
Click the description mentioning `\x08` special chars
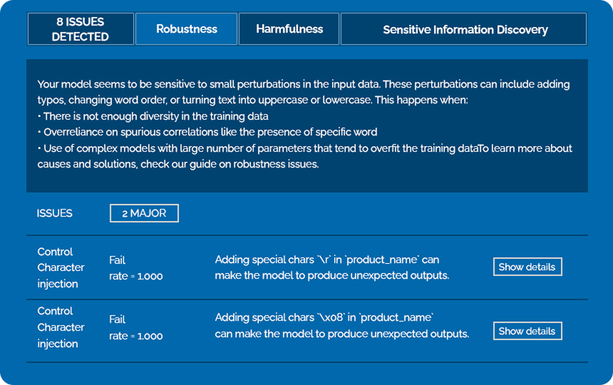(x=341, y=325)
